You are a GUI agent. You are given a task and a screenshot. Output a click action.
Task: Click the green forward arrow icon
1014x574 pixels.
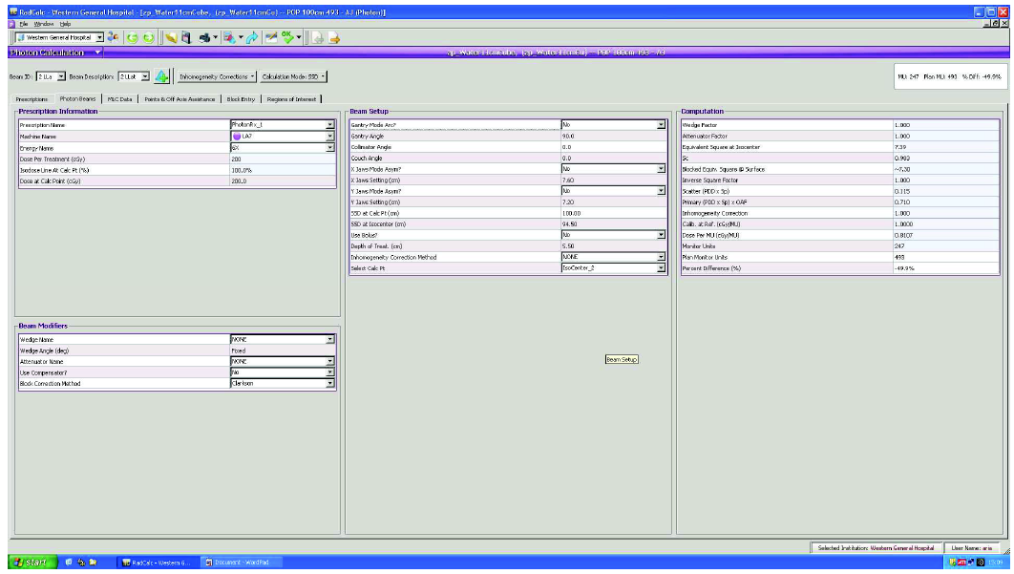tap(149, 37)
